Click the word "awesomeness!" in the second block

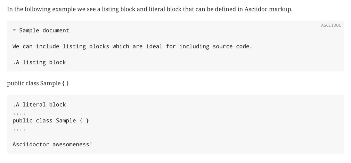[x=72, y=145]
